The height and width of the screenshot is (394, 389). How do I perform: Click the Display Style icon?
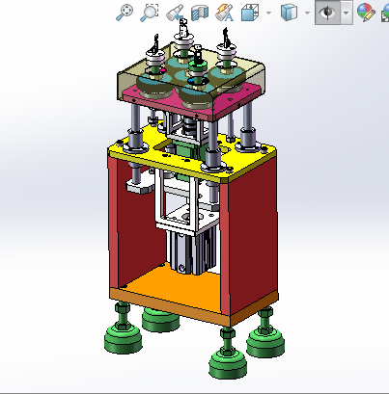[x=289, y=13]
